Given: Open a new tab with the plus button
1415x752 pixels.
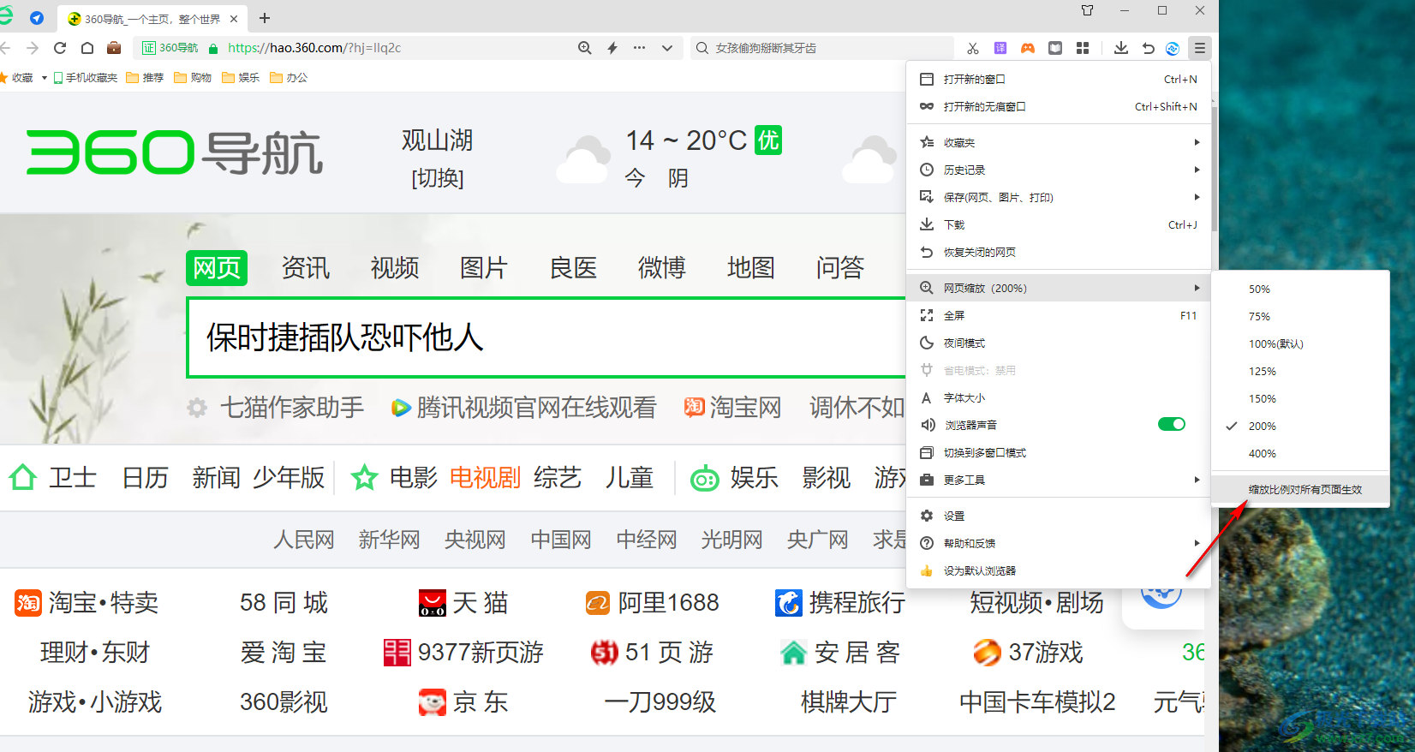Looking at the screenshot, I should click(265, 18).
